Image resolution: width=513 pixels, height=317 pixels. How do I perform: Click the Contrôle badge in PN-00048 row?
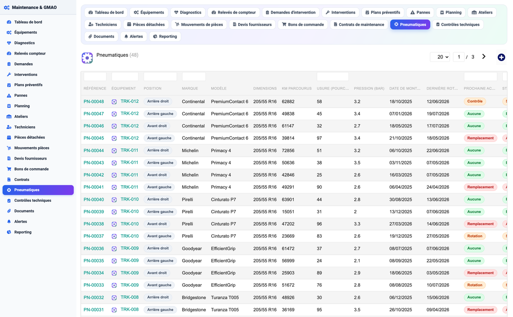click(475, 102)
